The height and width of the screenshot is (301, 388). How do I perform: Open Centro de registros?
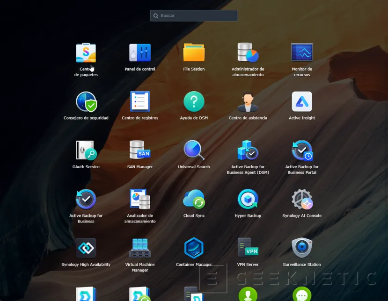click(x=140, y=102)
